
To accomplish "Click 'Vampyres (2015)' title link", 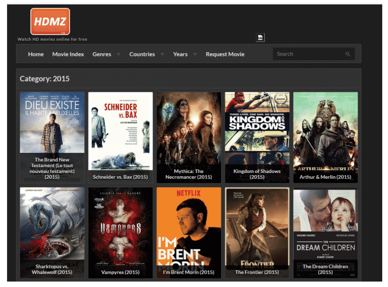I will point(120,272).
